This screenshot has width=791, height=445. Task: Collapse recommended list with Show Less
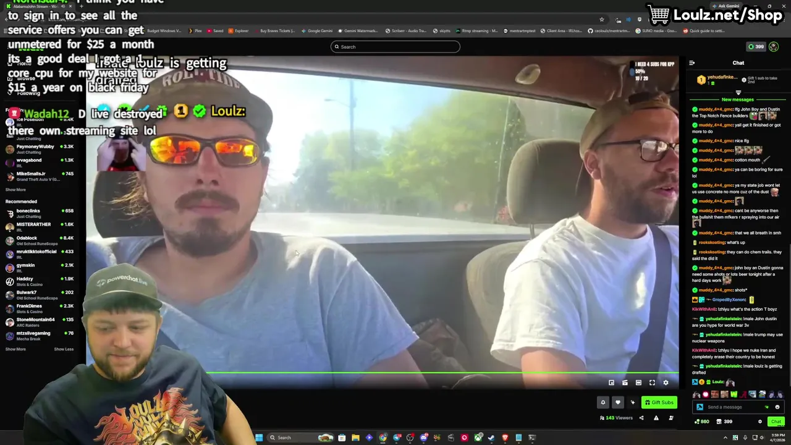[64, 349]
